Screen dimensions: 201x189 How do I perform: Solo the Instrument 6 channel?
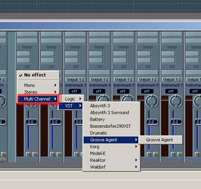[x=155, y=154]
